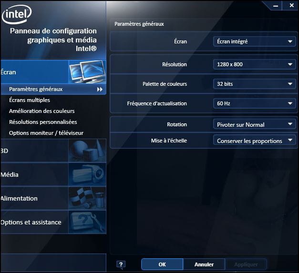299x273 pixels.
Task: Open the Rotation Pivoter sur Normal dropdown
Action: 254,124
